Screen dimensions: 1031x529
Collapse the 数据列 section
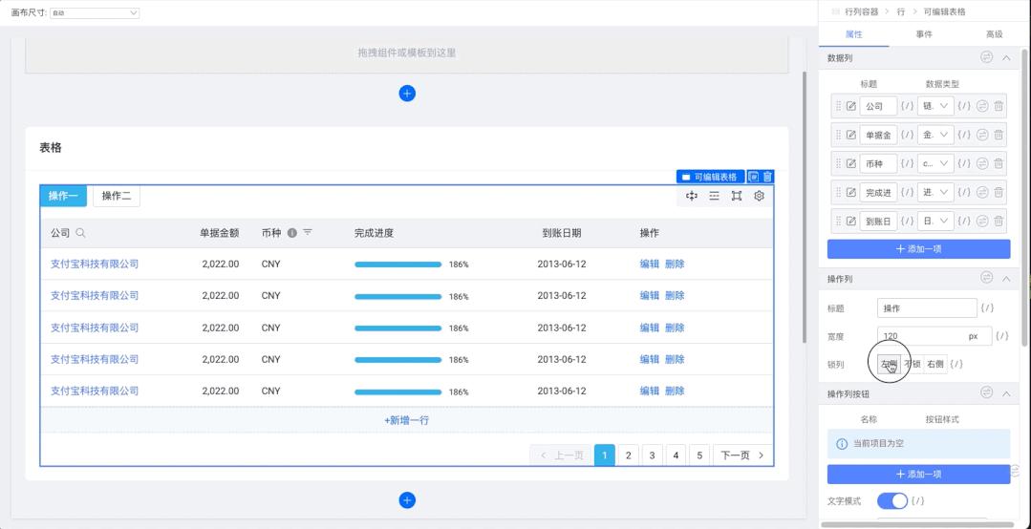[x=1006, y=58]
